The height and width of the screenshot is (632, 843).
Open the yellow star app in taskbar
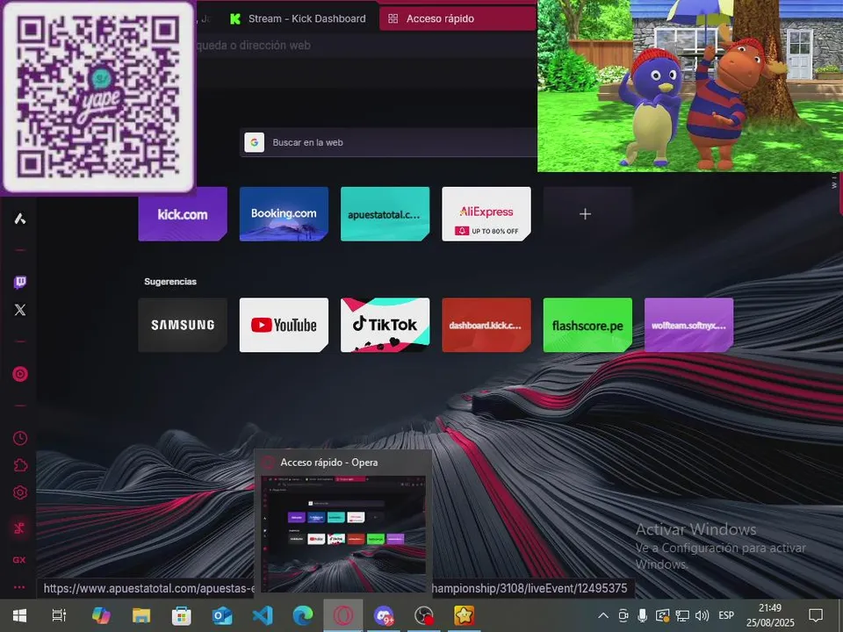[x=464, y=615]
